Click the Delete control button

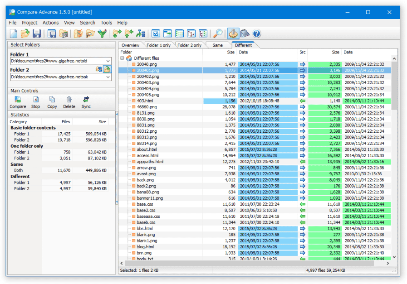tap(69, 102)
